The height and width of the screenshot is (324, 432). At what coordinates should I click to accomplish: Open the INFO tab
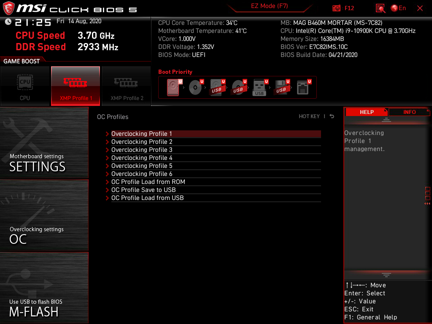[409, 112]
